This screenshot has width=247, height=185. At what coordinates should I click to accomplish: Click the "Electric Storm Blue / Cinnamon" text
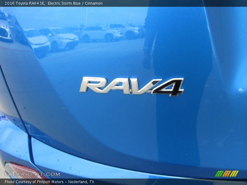pyautogui.click(x=75, y=3)
